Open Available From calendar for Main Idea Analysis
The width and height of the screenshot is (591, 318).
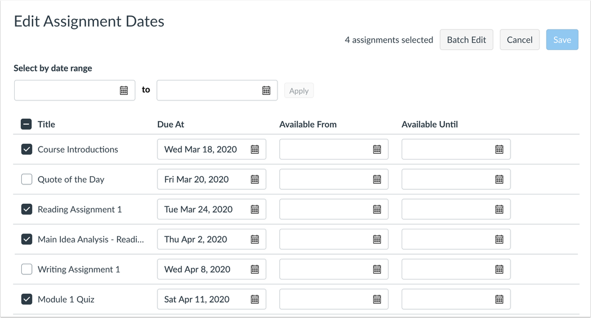tap(377, 239)
